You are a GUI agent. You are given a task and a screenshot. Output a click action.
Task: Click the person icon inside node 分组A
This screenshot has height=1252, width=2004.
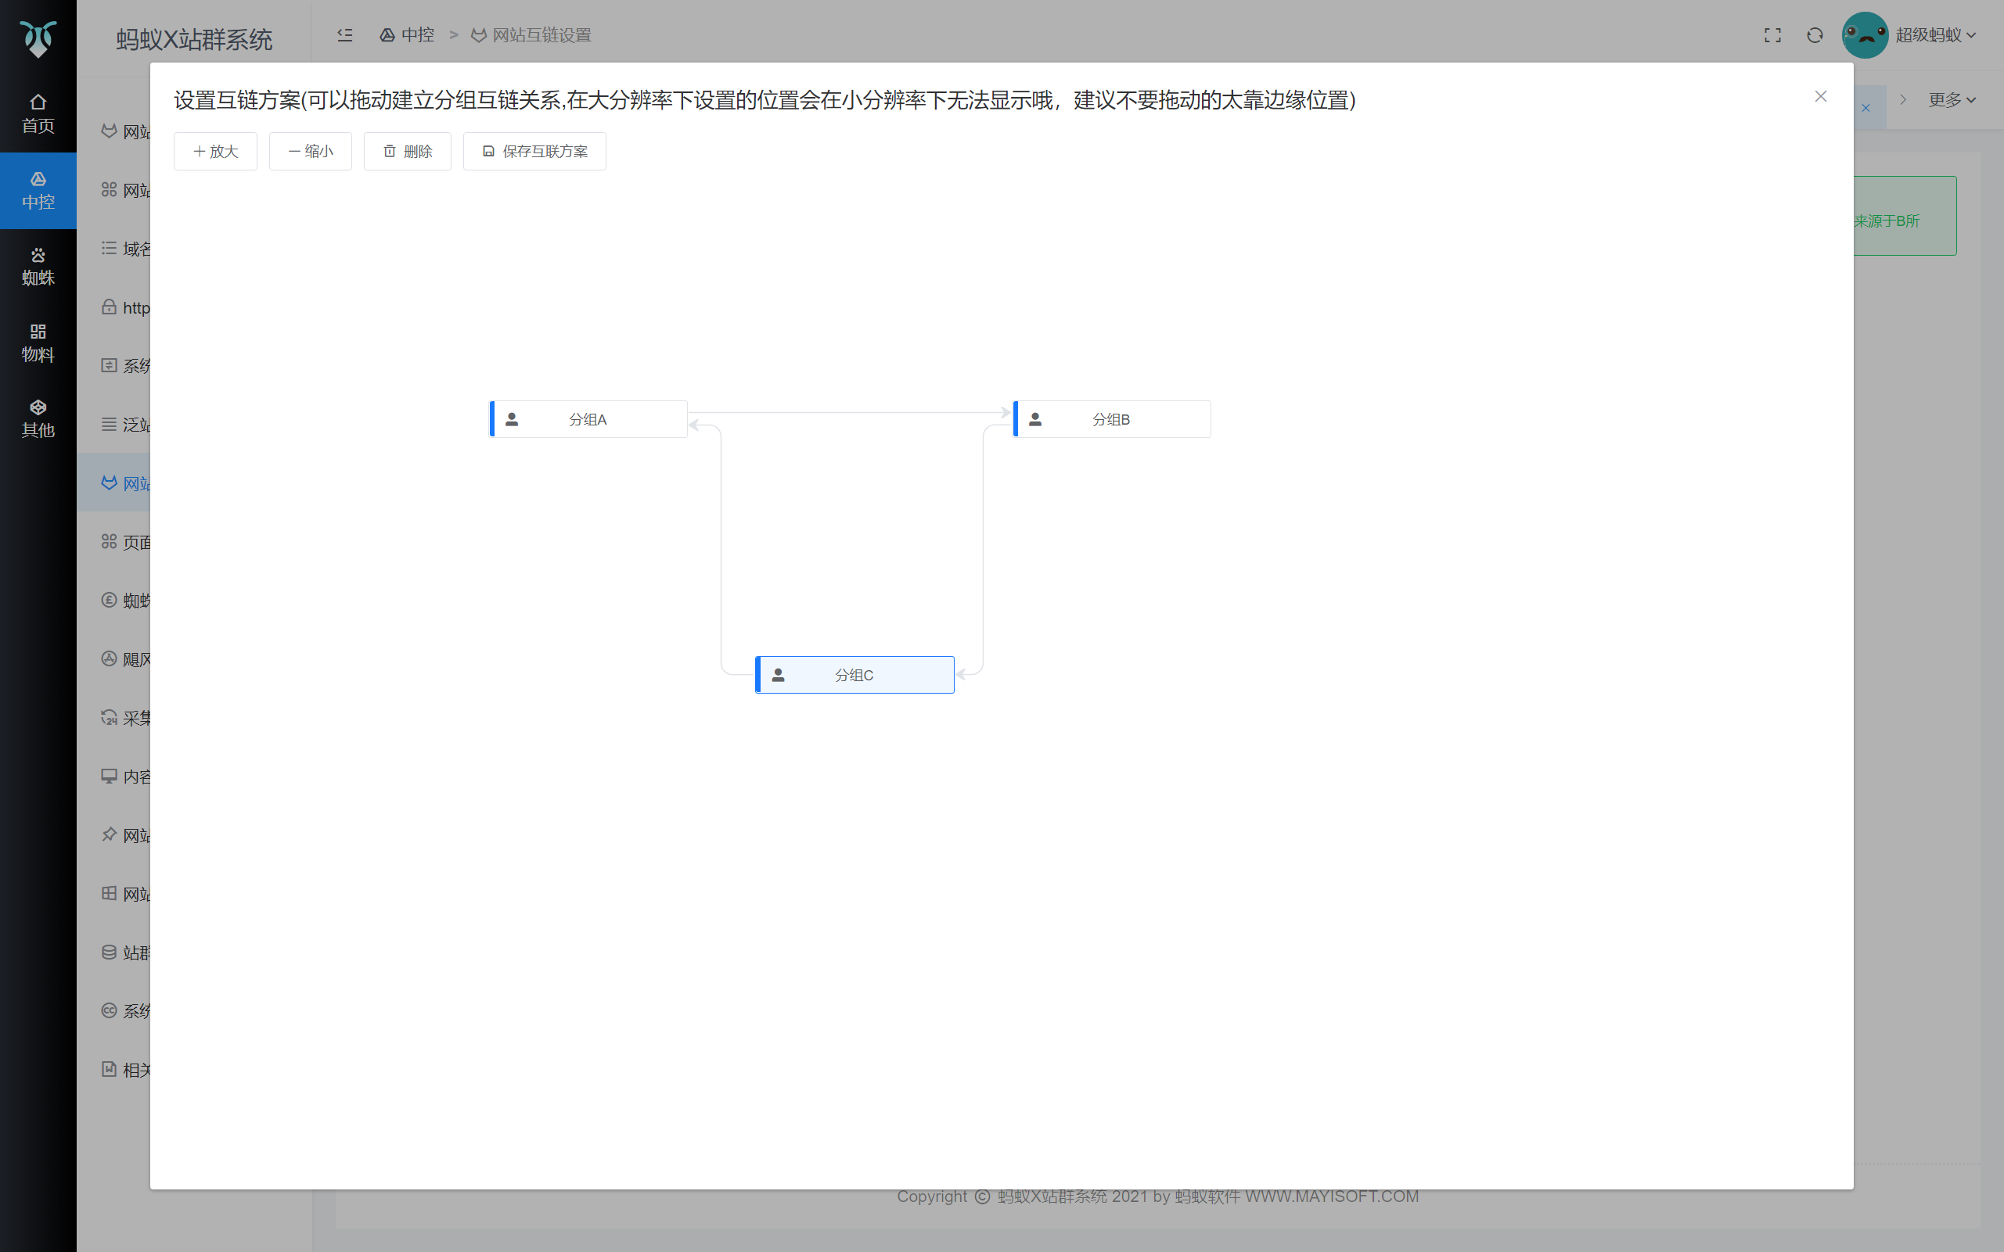511,419
